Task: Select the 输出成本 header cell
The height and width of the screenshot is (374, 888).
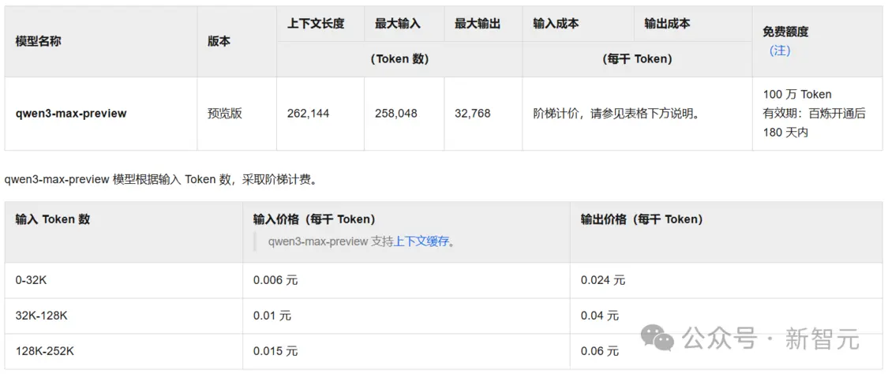Action: click(x=667, y=24)
